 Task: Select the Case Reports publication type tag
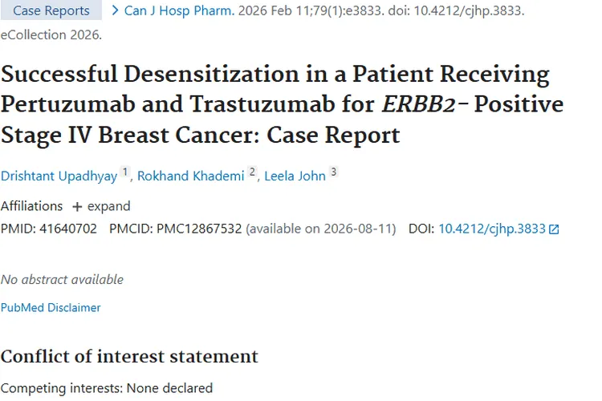[x=51, y=11]
